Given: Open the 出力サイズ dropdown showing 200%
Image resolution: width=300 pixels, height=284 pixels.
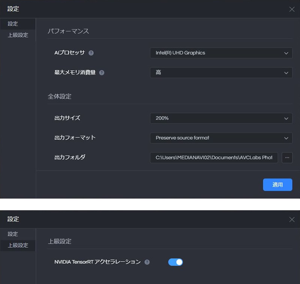Looking at the screenshot, I should [221, 118].
